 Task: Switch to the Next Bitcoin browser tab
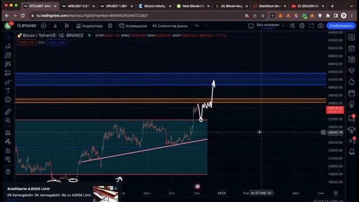point(193,6)
